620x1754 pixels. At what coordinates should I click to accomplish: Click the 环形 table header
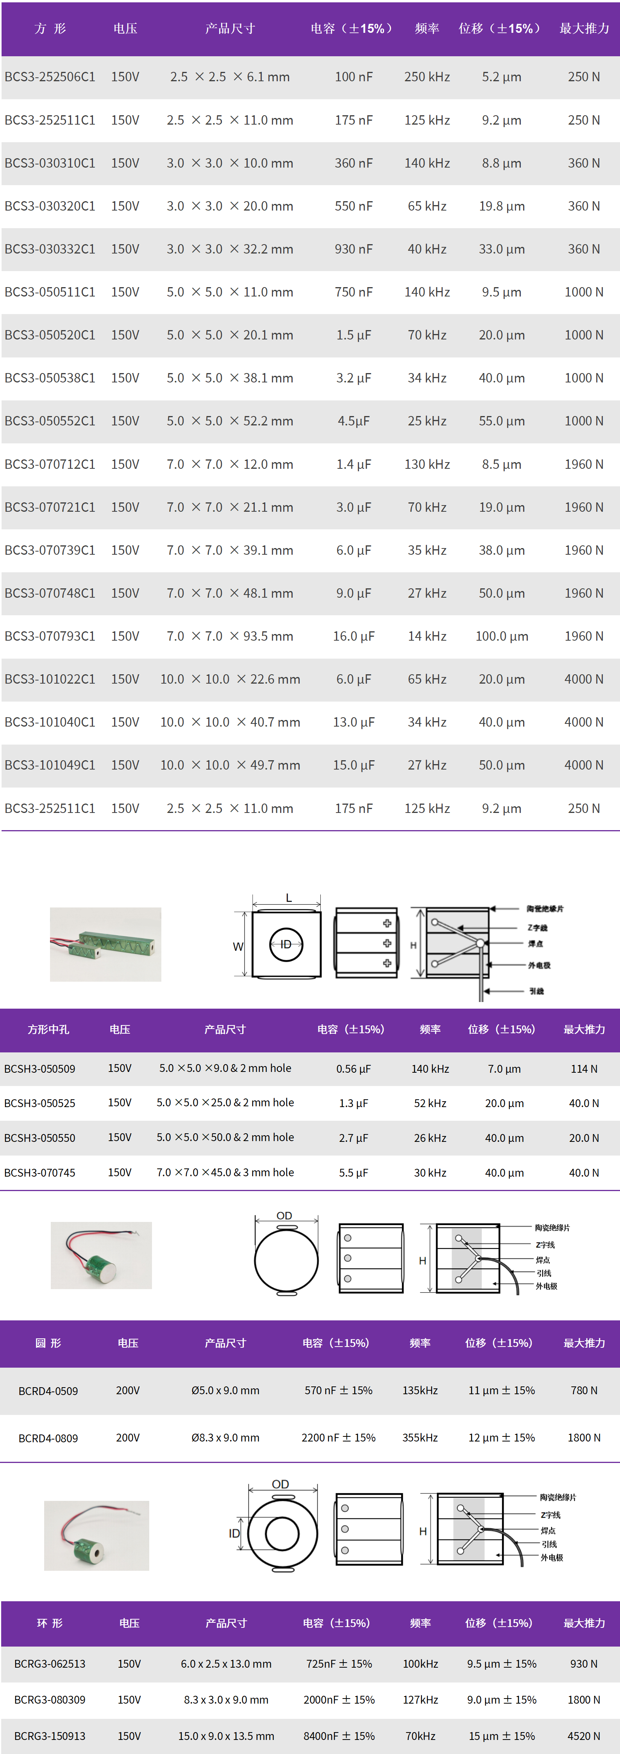[x=50, y=1623]
